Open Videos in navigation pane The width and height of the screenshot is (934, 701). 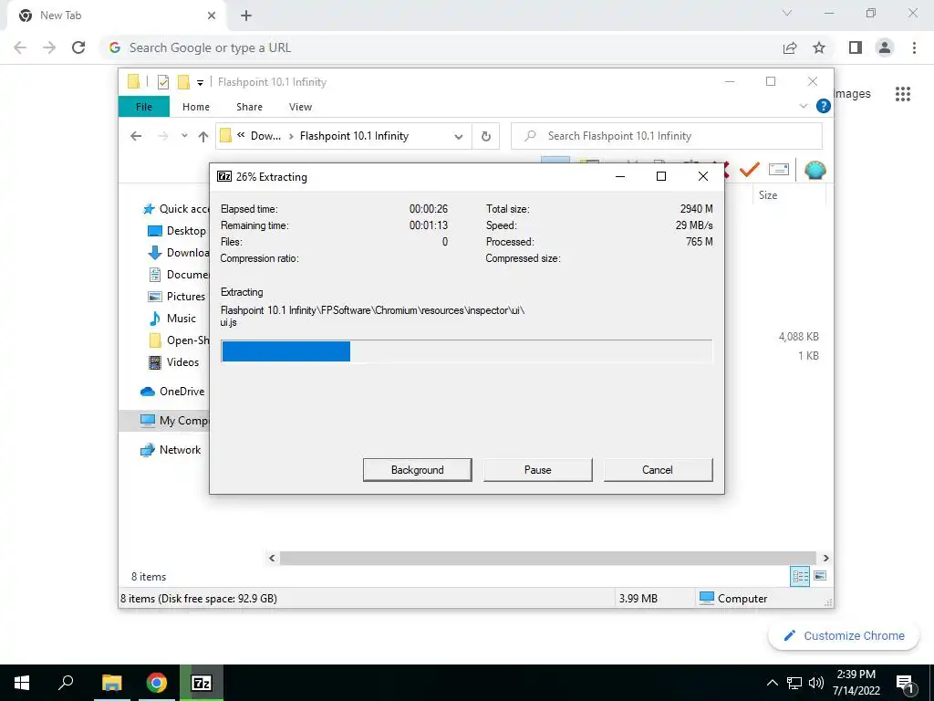tap(173, 362)
